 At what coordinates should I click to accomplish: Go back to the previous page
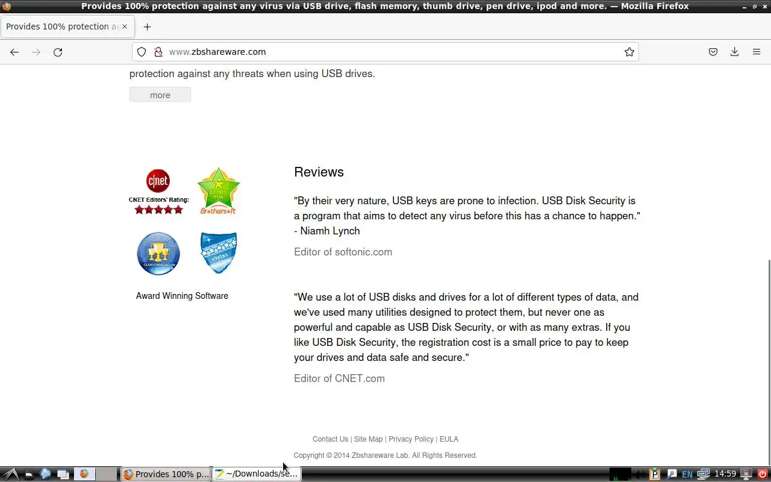pyautogui.click(x=14, y=52)
